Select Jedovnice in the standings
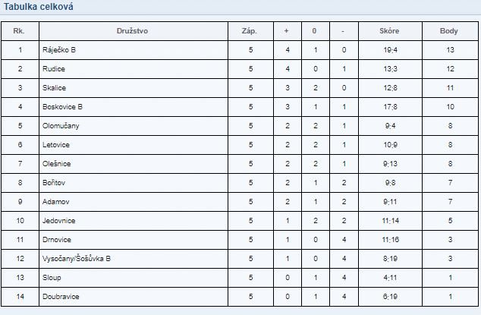 [58, 221]
